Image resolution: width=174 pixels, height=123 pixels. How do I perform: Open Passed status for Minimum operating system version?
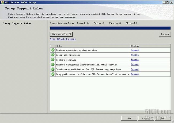click(x=135, y=50)
